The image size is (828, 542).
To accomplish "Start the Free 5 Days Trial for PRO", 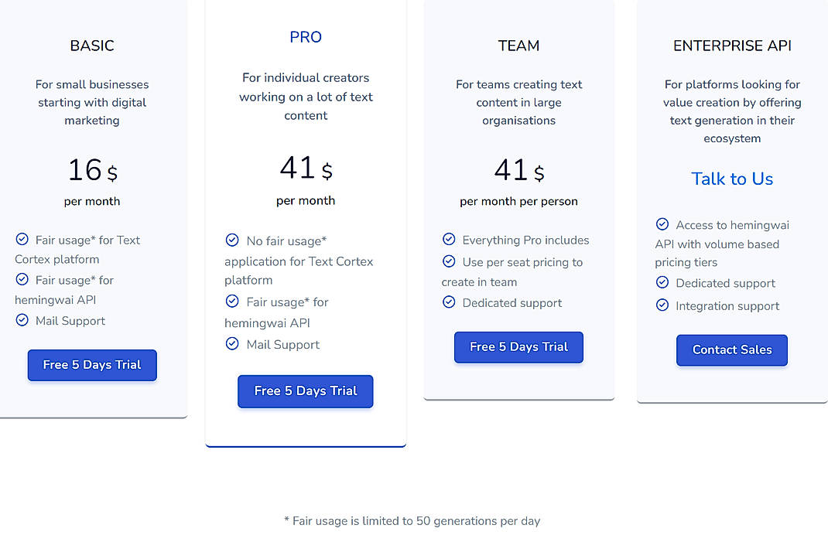I will 305,391.
